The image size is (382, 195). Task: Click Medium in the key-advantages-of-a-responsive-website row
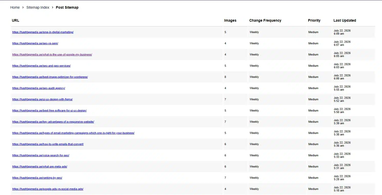(x=313, y=122)
